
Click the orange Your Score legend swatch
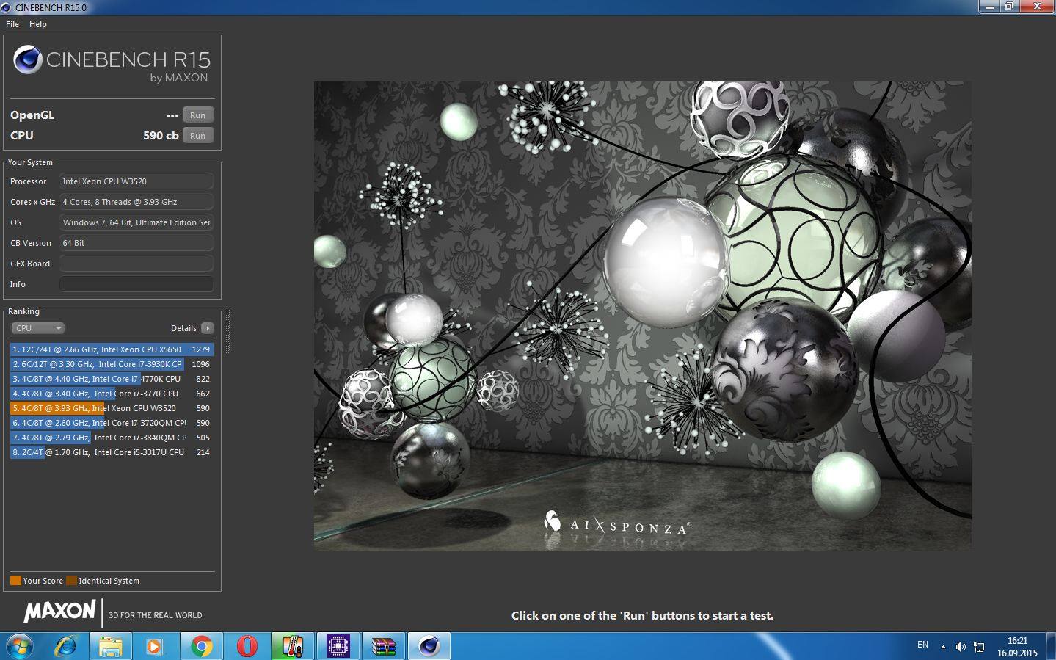pyautogui.click(x=15, y=581)
